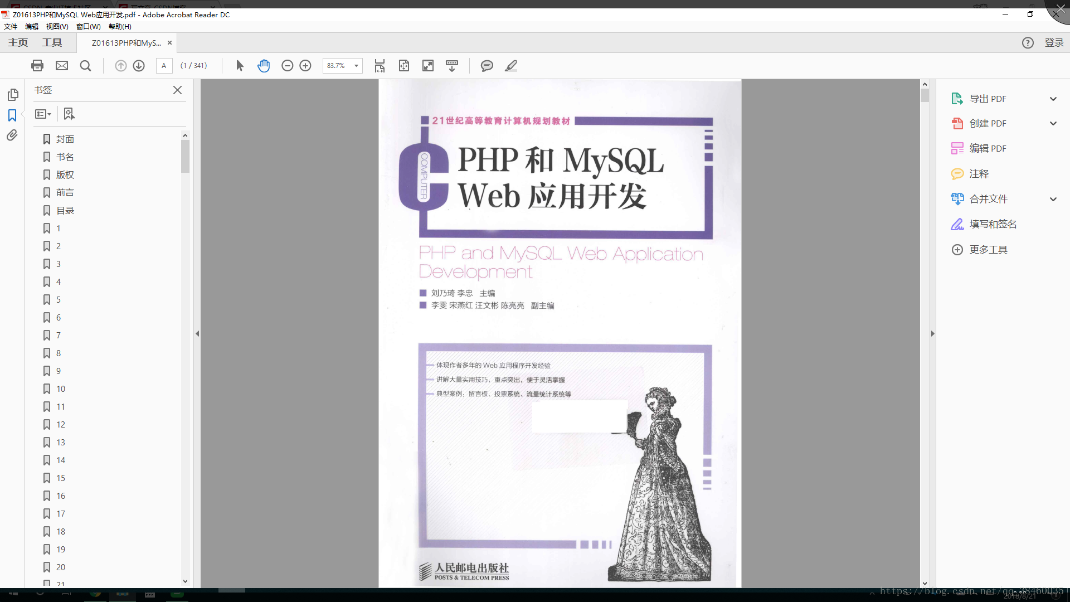Screen dimensions: 1070x602
Task: Switch to the 工具 tab
Action: [52, 43]
